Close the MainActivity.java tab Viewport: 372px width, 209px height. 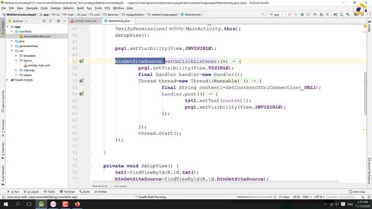[x=132, y=21]
